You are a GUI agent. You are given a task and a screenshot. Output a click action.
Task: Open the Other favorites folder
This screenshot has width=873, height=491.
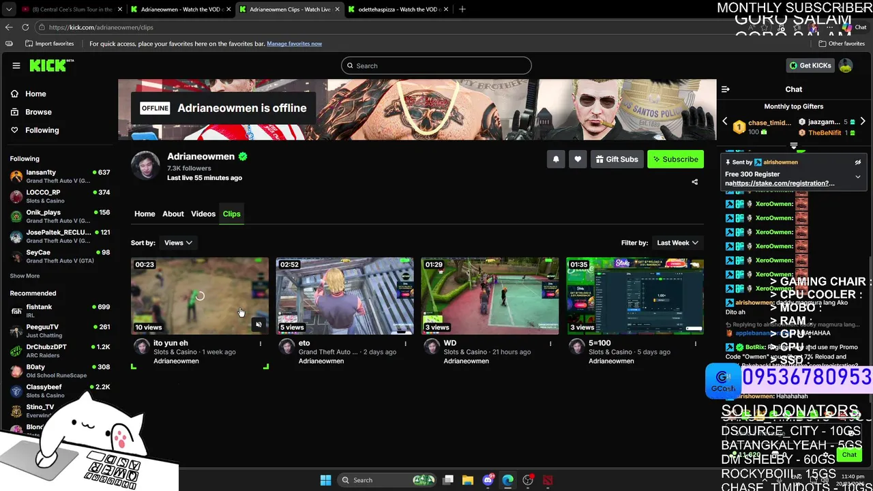pyautogui.click(x=842, y=44)
